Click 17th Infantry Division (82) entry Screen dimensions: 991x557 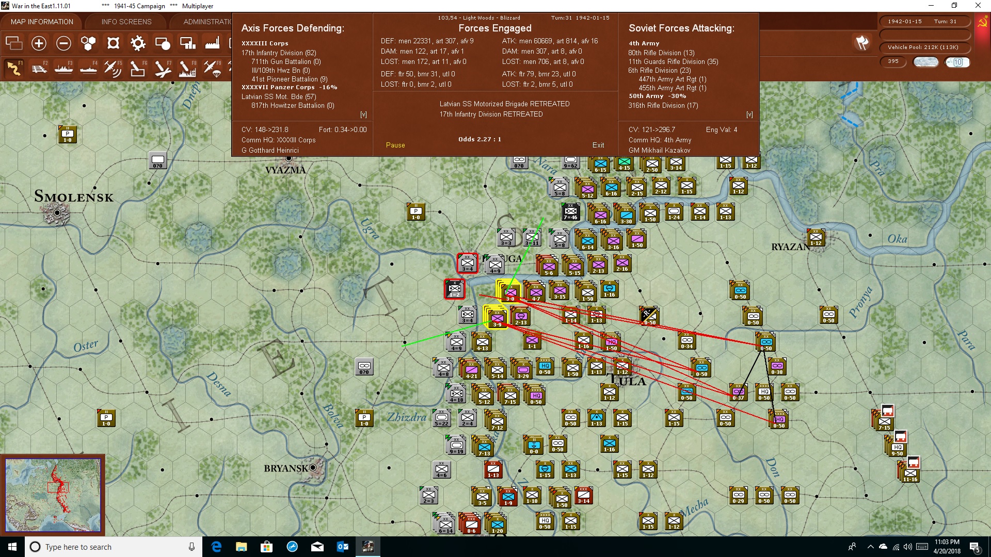pos(279,53)
